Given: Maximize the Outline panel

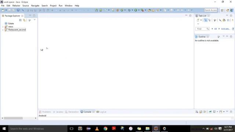Looking at the screenshot, I should pos(231,37).
